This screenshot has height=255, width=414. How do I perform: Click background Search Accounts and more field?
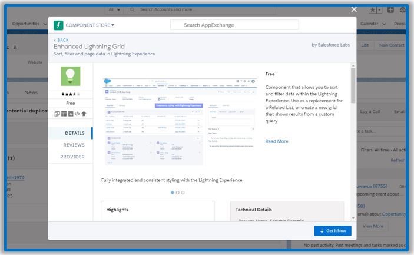(x=202, y=10)
